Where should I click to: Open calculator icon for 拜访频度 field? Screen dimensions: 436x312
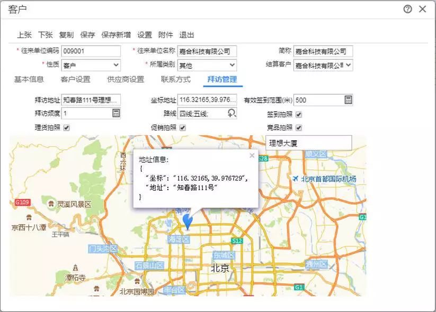tap(116, 113)
